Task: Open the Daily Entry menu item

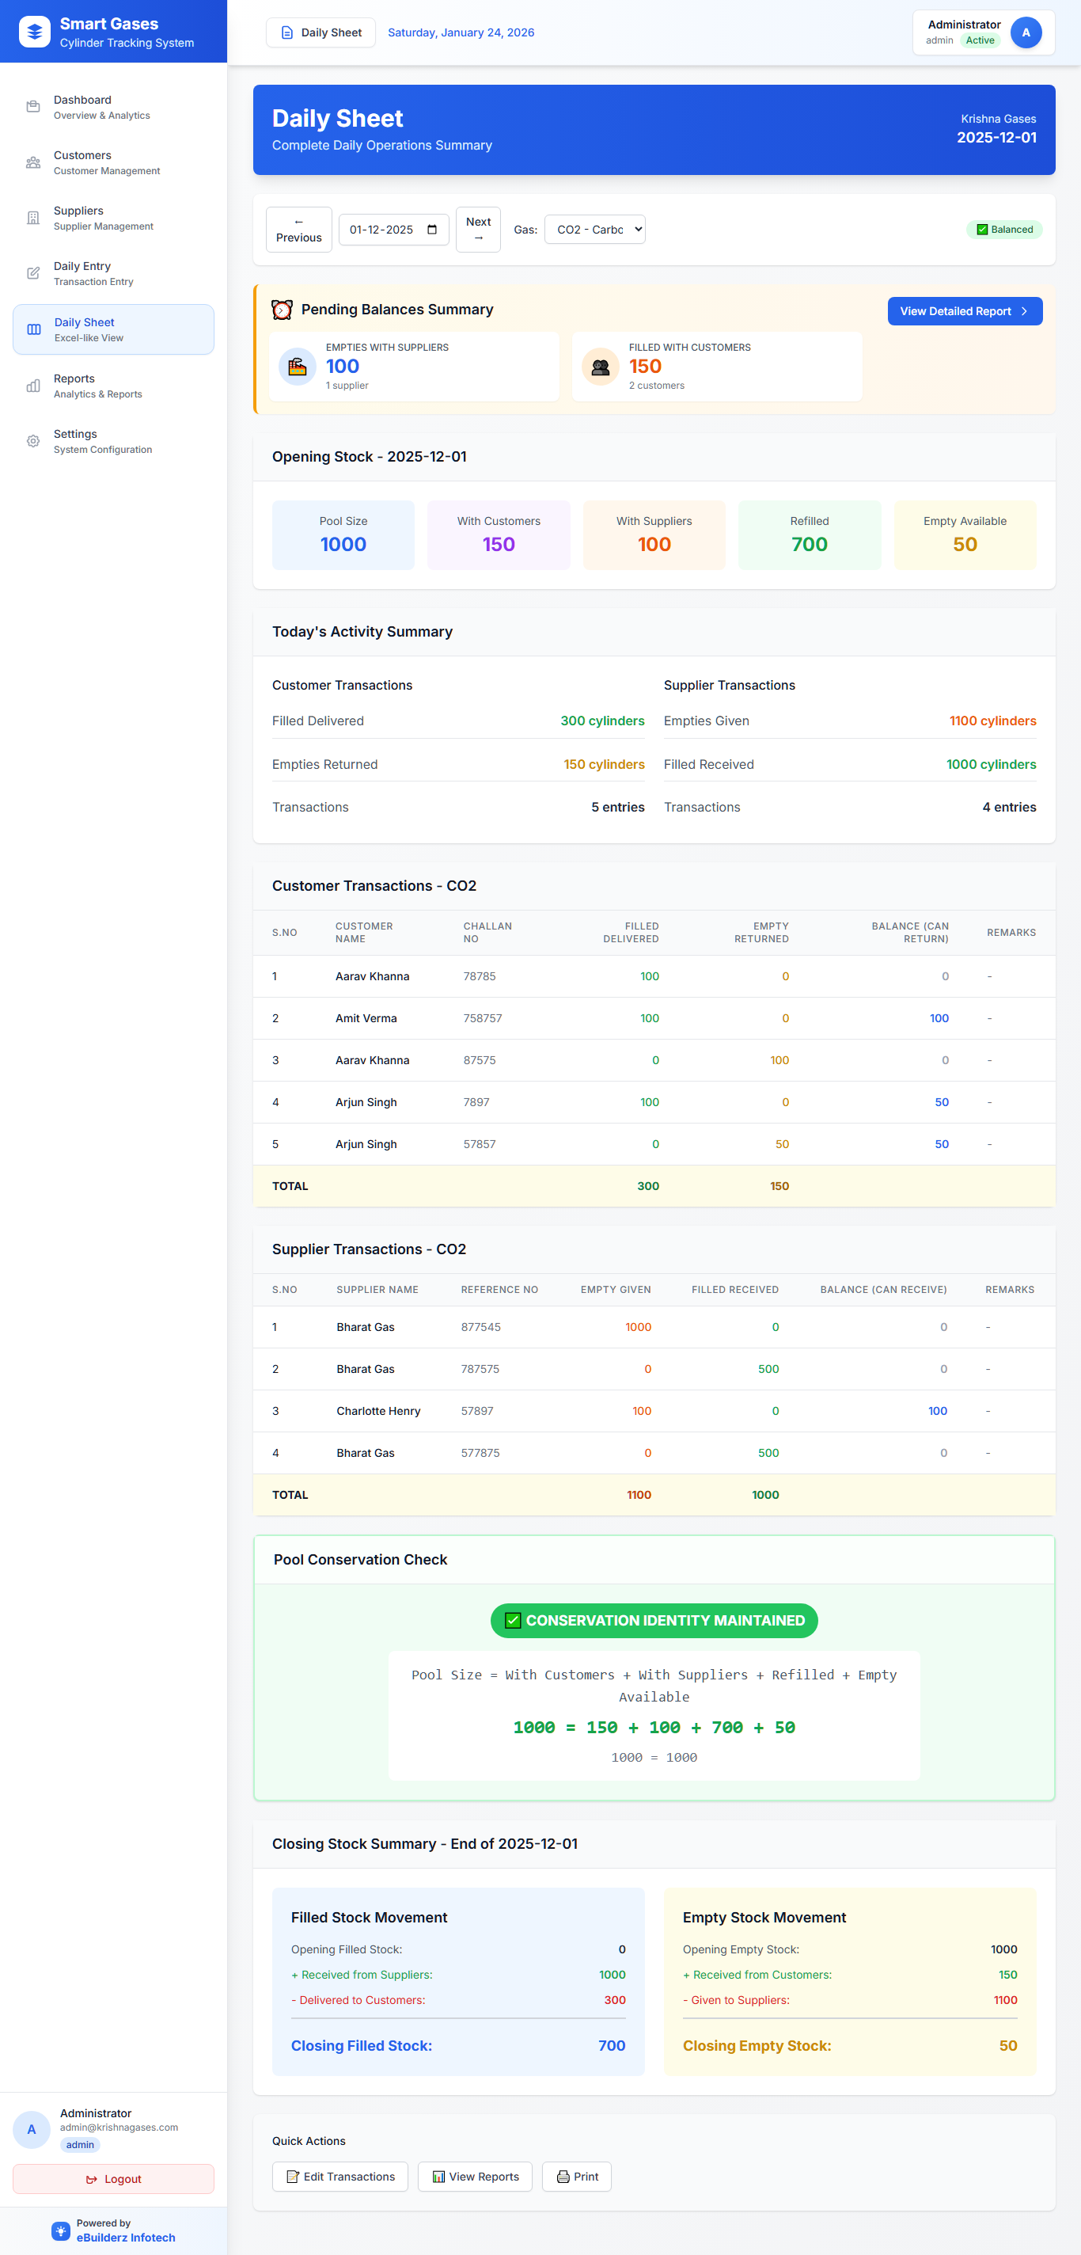Action: [x=114, y=273]
